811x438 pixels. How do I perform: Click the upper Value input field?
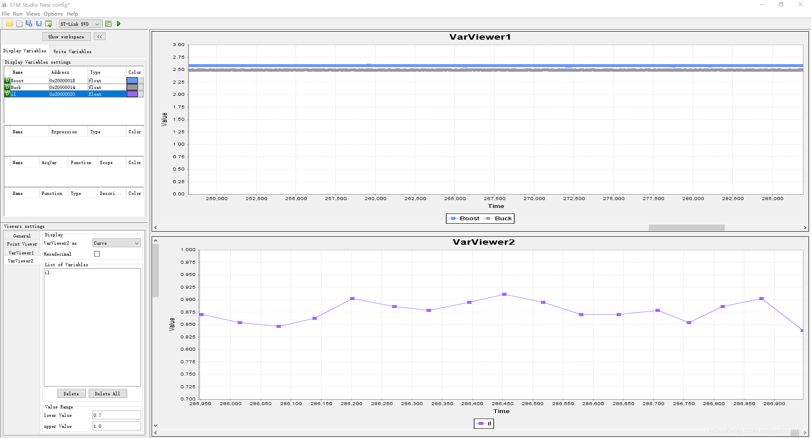coord(117,426)
